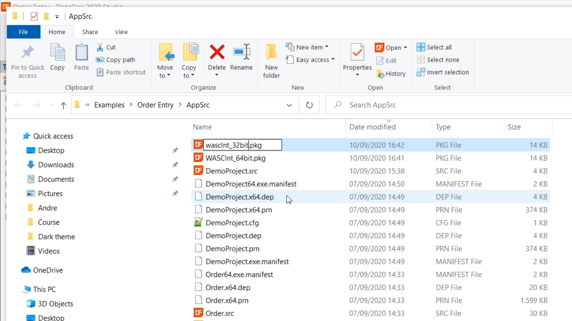Click the Search AppSrc field
The height and width of the screenshot is (321, 572).
coord(447,105)
